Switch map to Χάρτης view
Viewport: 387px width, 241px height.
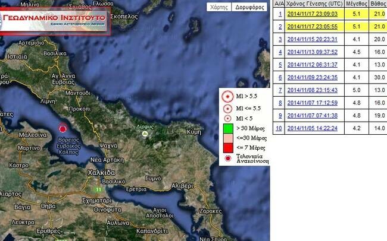[x=219, y=7]
